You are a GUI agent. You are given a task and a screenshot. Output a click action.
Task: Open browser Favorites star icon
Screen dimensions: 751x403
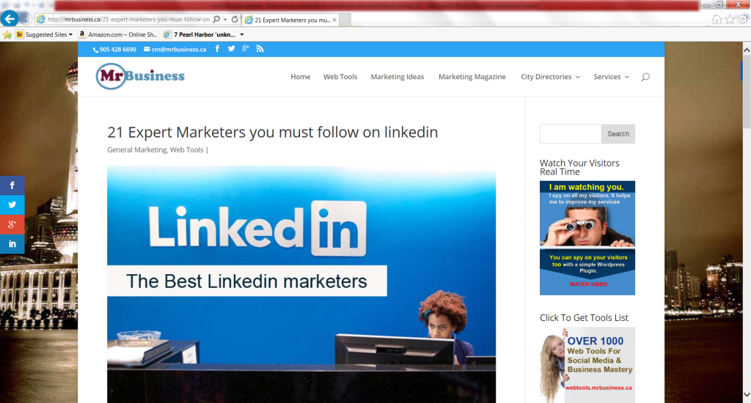tap(730, 19)
